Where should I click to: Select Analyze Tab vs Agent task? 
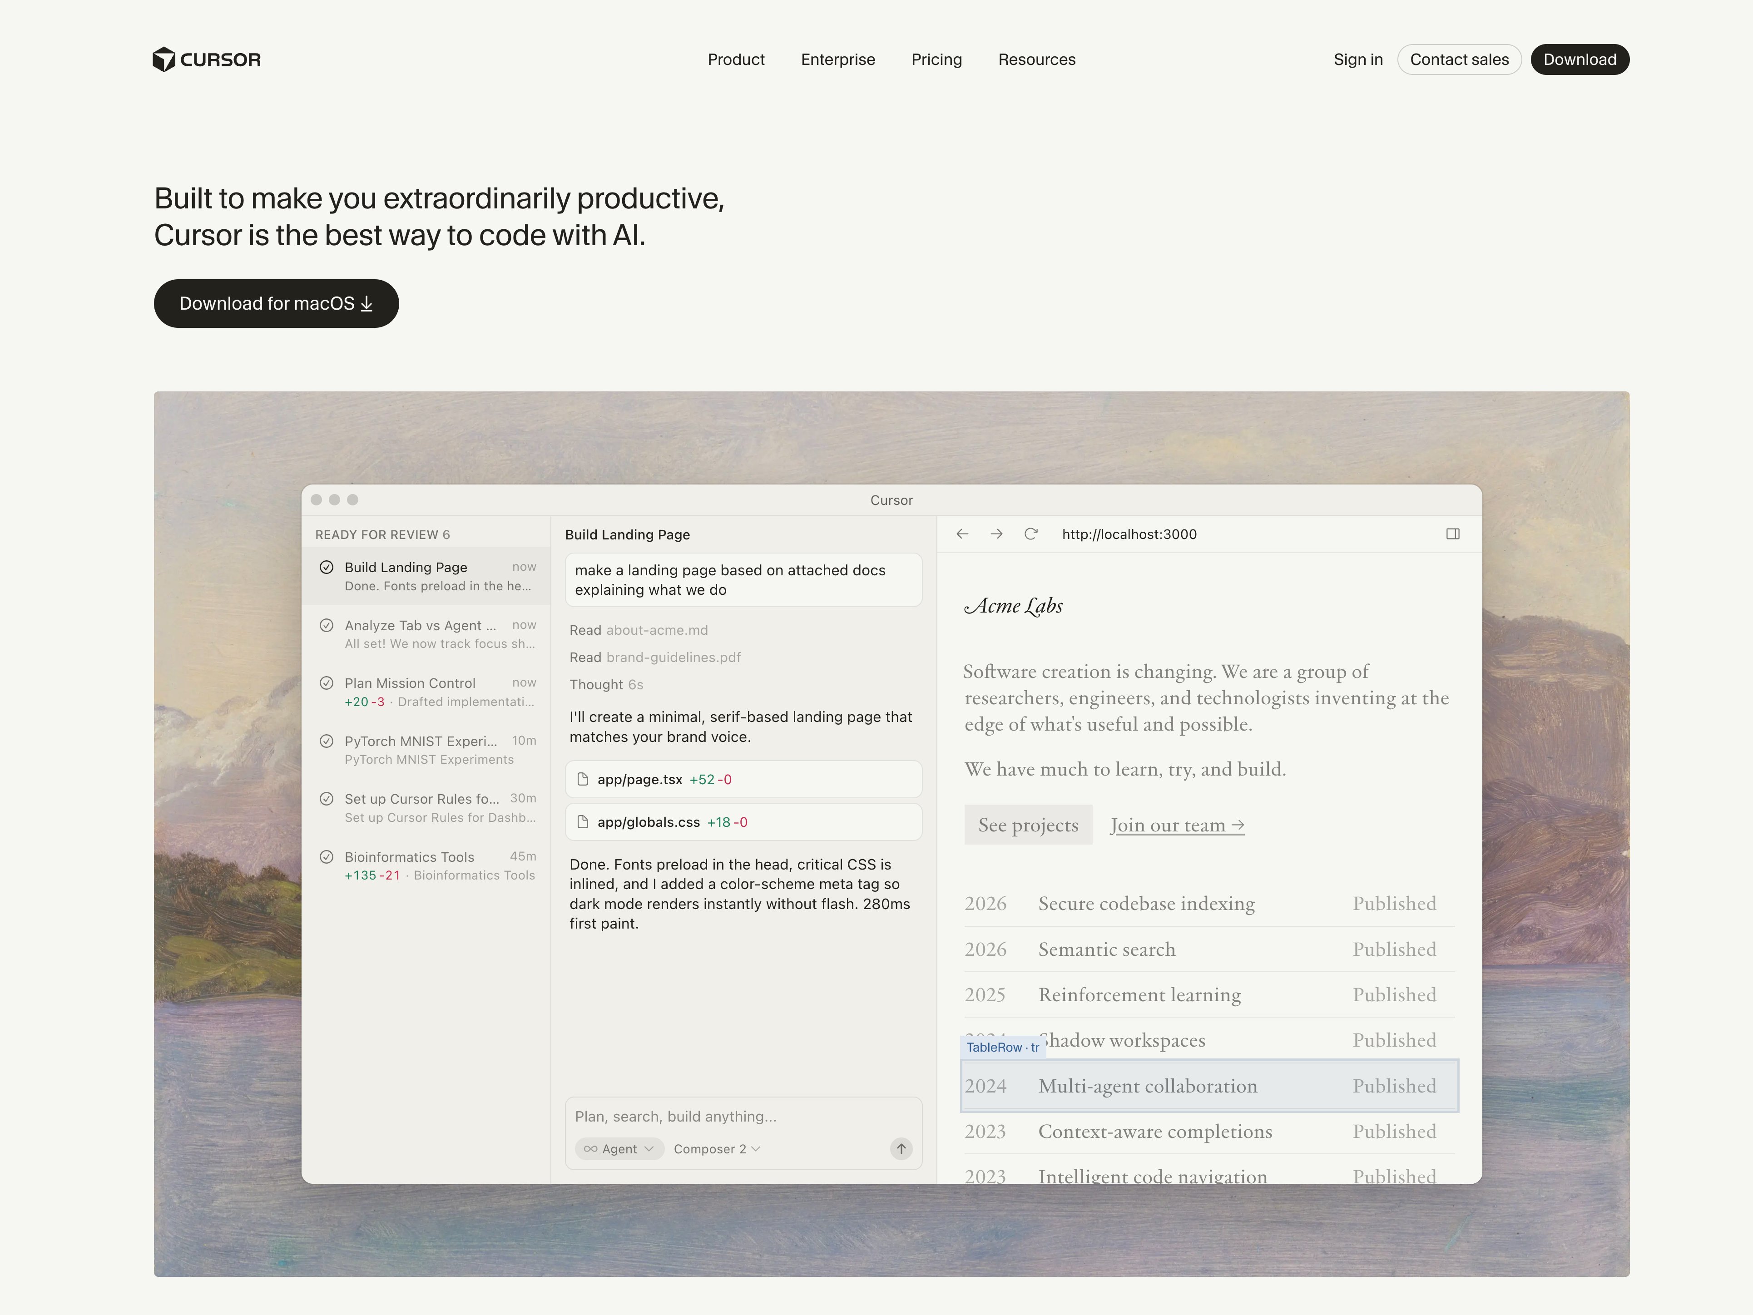[426, 634]
